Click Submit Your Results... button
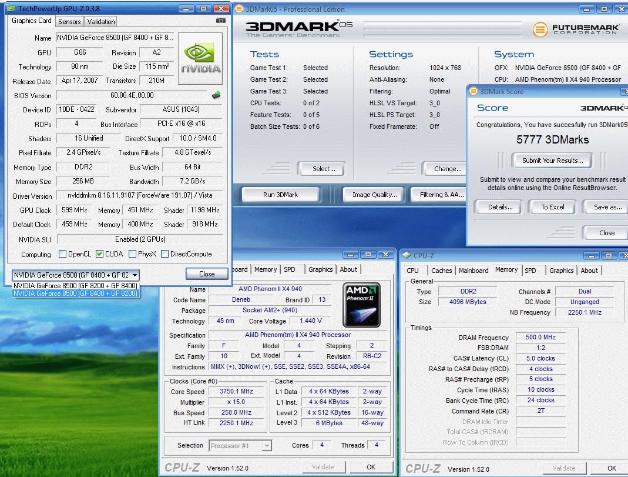The width and height of the screenshot is (628, 477). pos(552,161)
